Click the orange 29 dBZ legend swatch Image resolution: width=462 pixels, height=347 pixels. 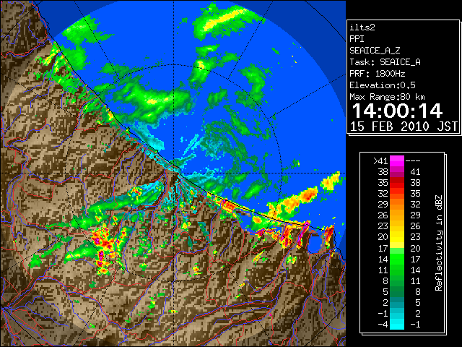397,205
